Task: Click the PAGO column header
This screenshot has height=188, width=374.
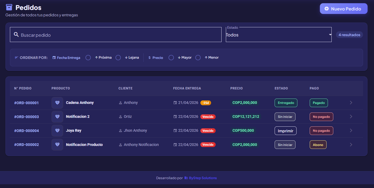Action: (x=314, y=88)
